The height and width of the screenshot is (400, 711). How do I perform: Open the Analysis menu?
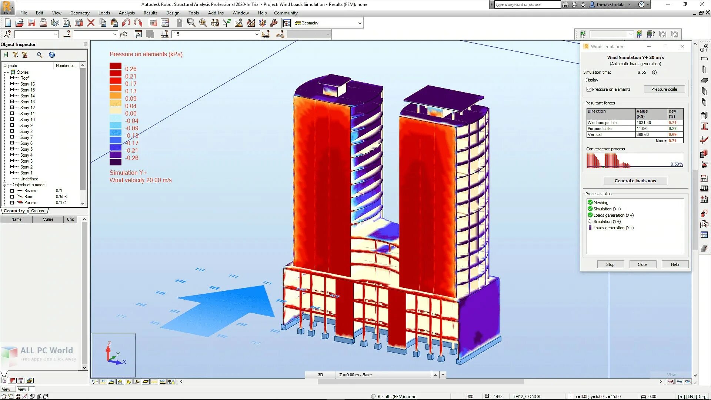pos(127,13)
